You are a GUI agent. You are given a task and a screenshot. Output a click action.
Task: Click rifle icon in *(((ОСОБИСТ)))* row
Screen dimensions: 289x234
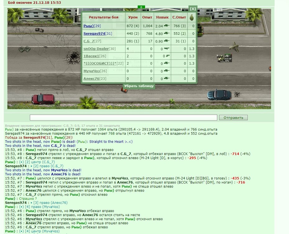tap(167, 63)
